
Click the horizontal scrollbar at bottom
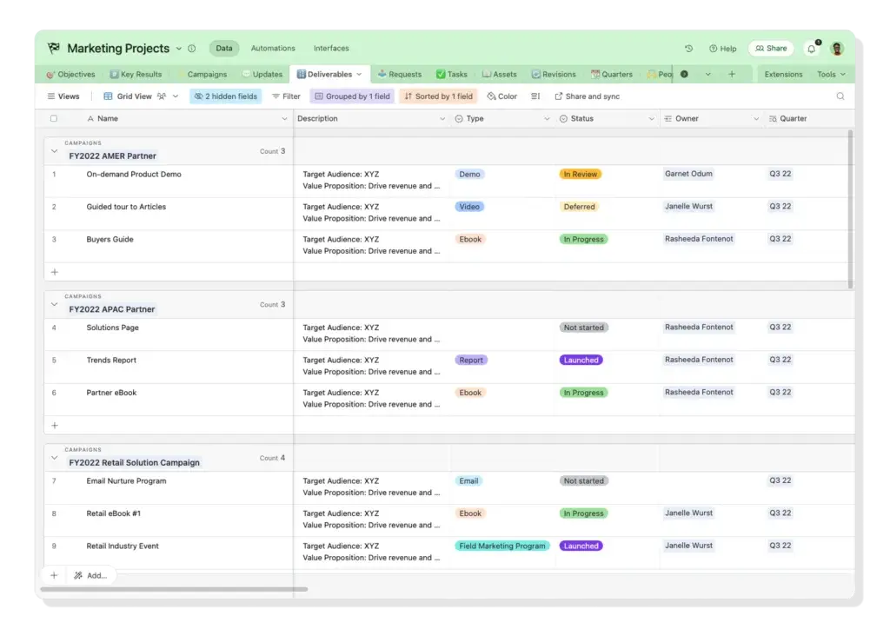tap(174, 589)
